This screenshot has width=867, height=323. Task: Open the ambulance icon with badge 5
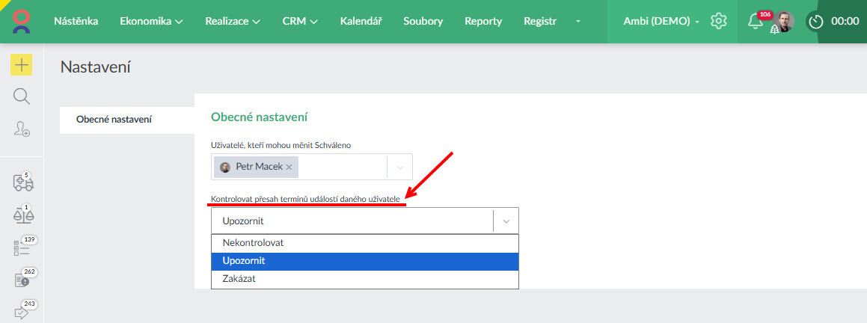tap(22, 183)
